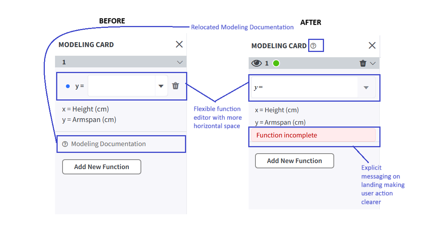Click trash icon next to BEFORE function input
This screenshot has width=434, height=244.
(176, 86)
